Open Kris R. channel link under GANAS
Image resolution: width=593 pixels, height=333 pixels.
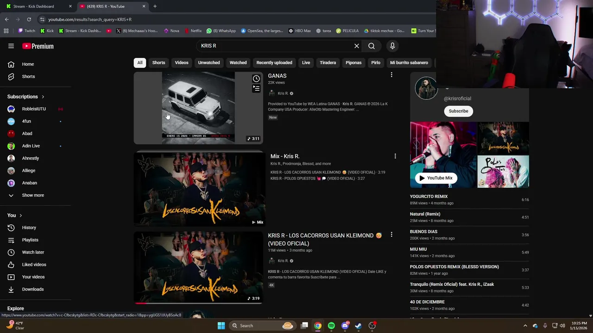[283, 93]
